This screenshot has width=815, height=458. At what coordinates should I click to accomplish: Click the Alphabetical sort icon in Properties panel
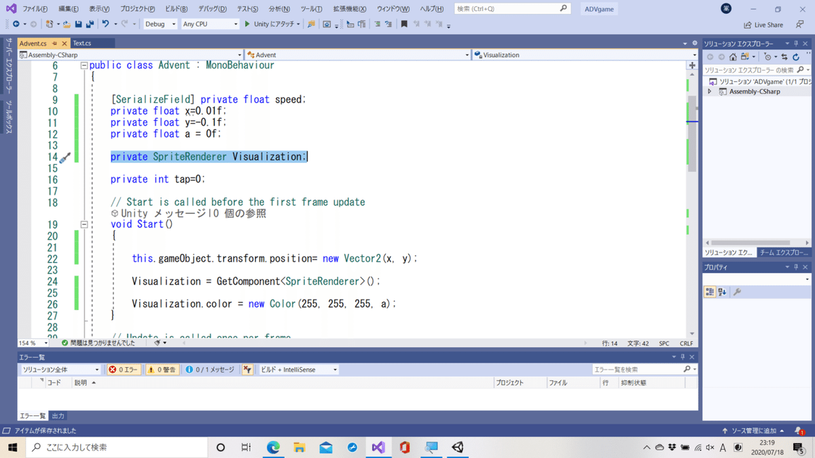click(722, 292)
